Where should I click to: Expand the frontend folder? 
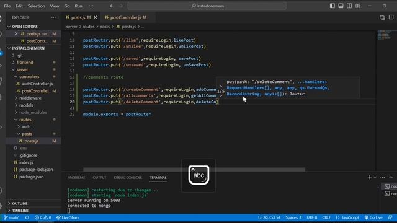click(x=25, y=62)
